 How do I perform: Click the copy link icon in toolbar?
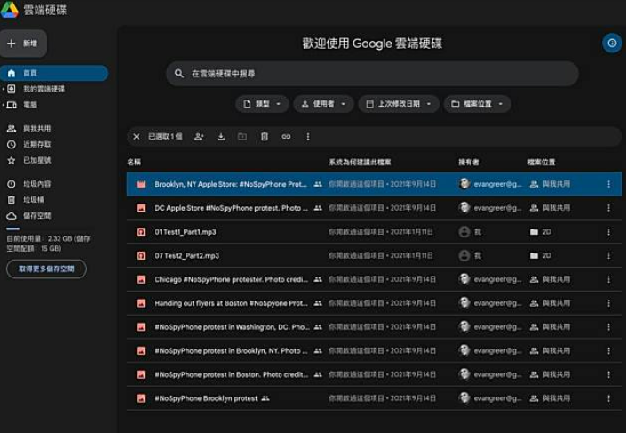pyautogui.click(x=286, y=137)
